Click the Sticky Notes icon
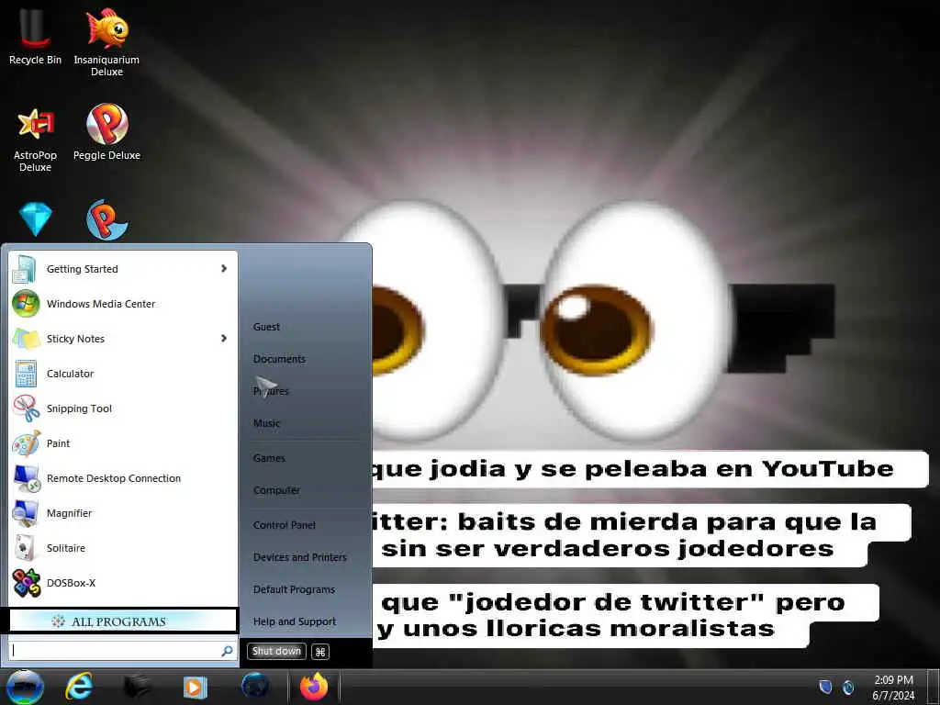Viewport: 940px width, 705px height. (x=26, y=339)
